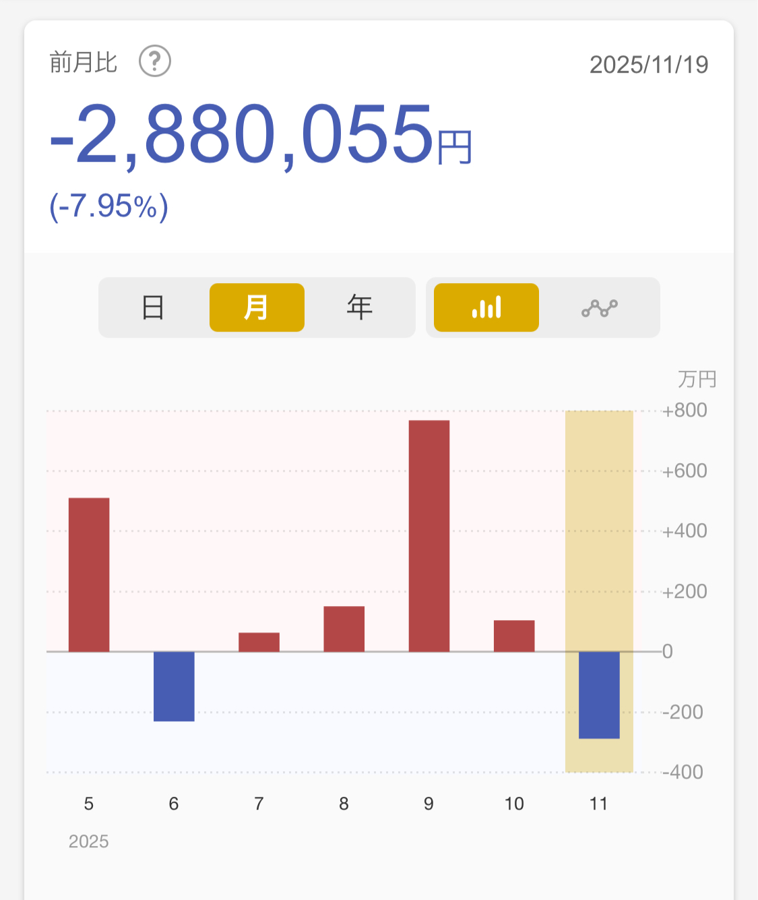Open the help icon beside 前月比

[x=154, y=62]
